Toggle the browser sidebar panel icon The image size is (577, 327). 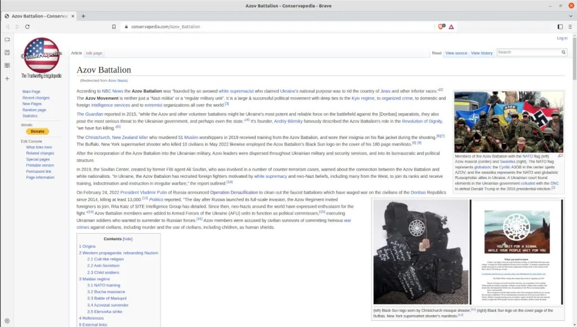pos(560,26)
